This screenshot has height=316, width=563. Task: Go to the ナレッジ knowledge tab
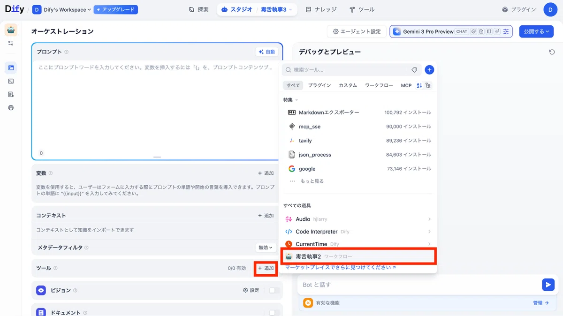click(x=321, y=9)
